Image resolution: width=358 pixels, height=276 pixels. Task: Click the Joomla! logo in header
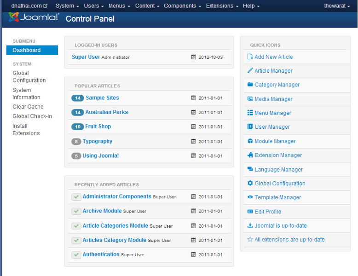(34, 17)
